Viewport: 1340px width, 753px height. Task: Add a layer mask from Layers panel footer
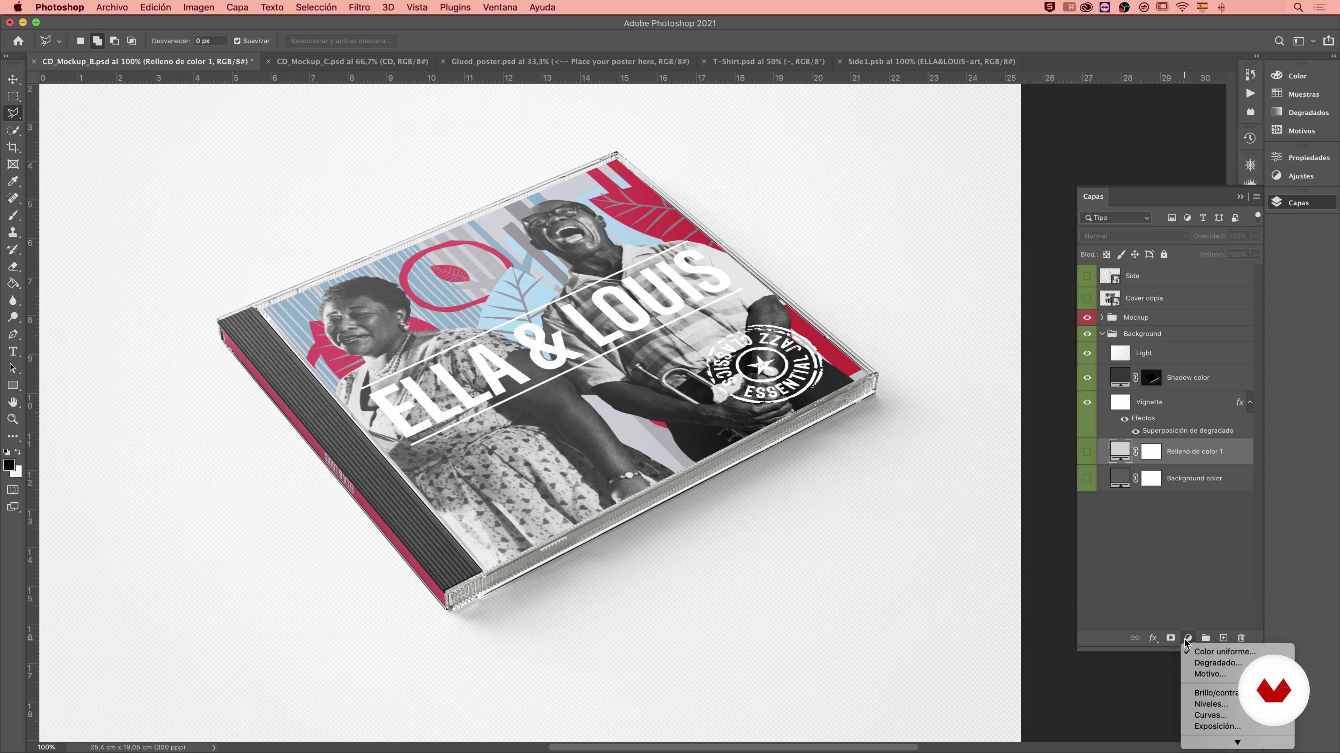coord(1170,638)
